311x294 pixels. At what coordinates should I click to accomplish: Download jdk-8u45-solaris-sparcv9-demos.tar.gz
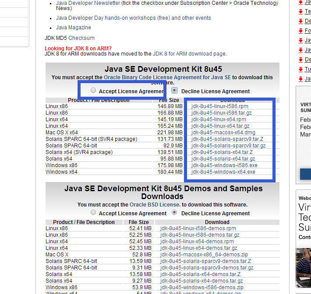207,267
